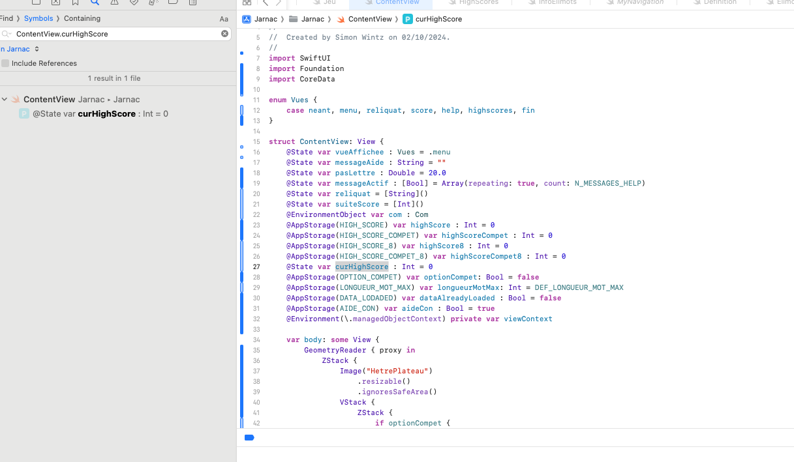Screen dimensions: 794x462
Task: Click 'highScoreCompet8' on line 26
Action: (x=486, y=256)
